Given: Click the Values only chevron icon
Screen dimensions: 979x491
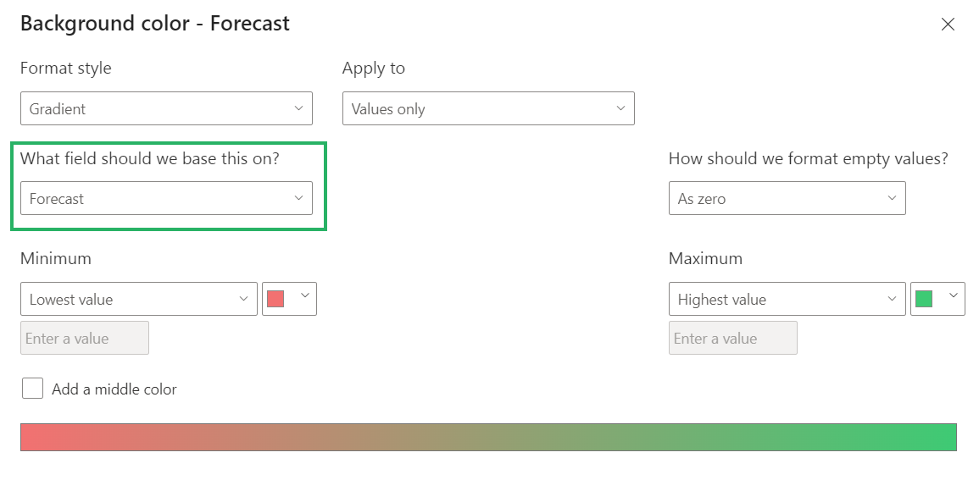Looking at the screenshot, I should [620, 108].
